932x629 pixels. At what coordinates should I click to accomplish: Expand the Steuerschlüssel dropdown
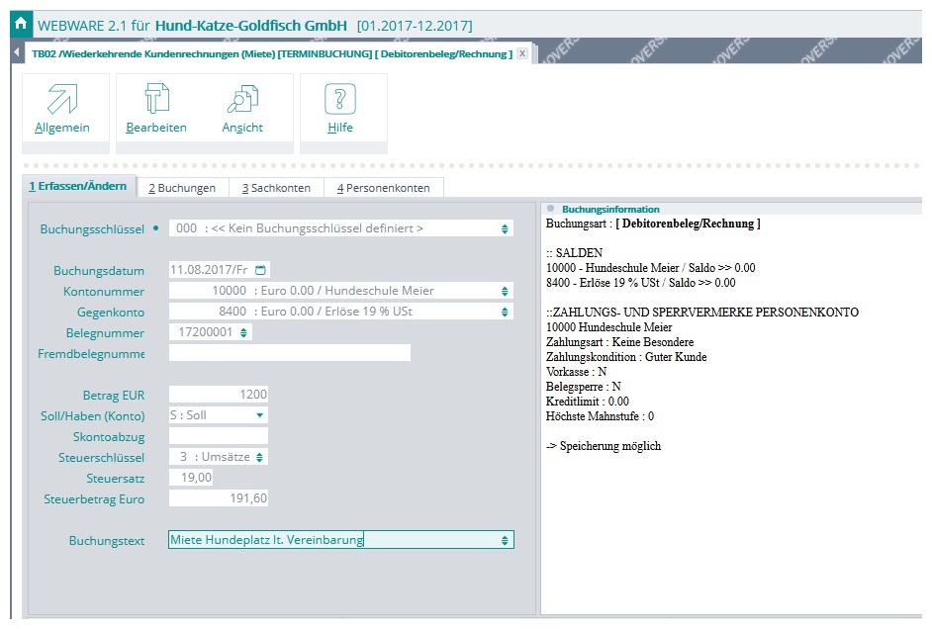[x=259, y=457]
